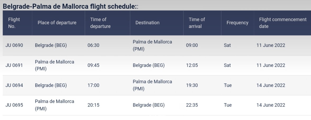The height and width of the screenshot is (120, 311).
Task: Click the 22:35 arrival time cell
Action: (x=192, y=105)
